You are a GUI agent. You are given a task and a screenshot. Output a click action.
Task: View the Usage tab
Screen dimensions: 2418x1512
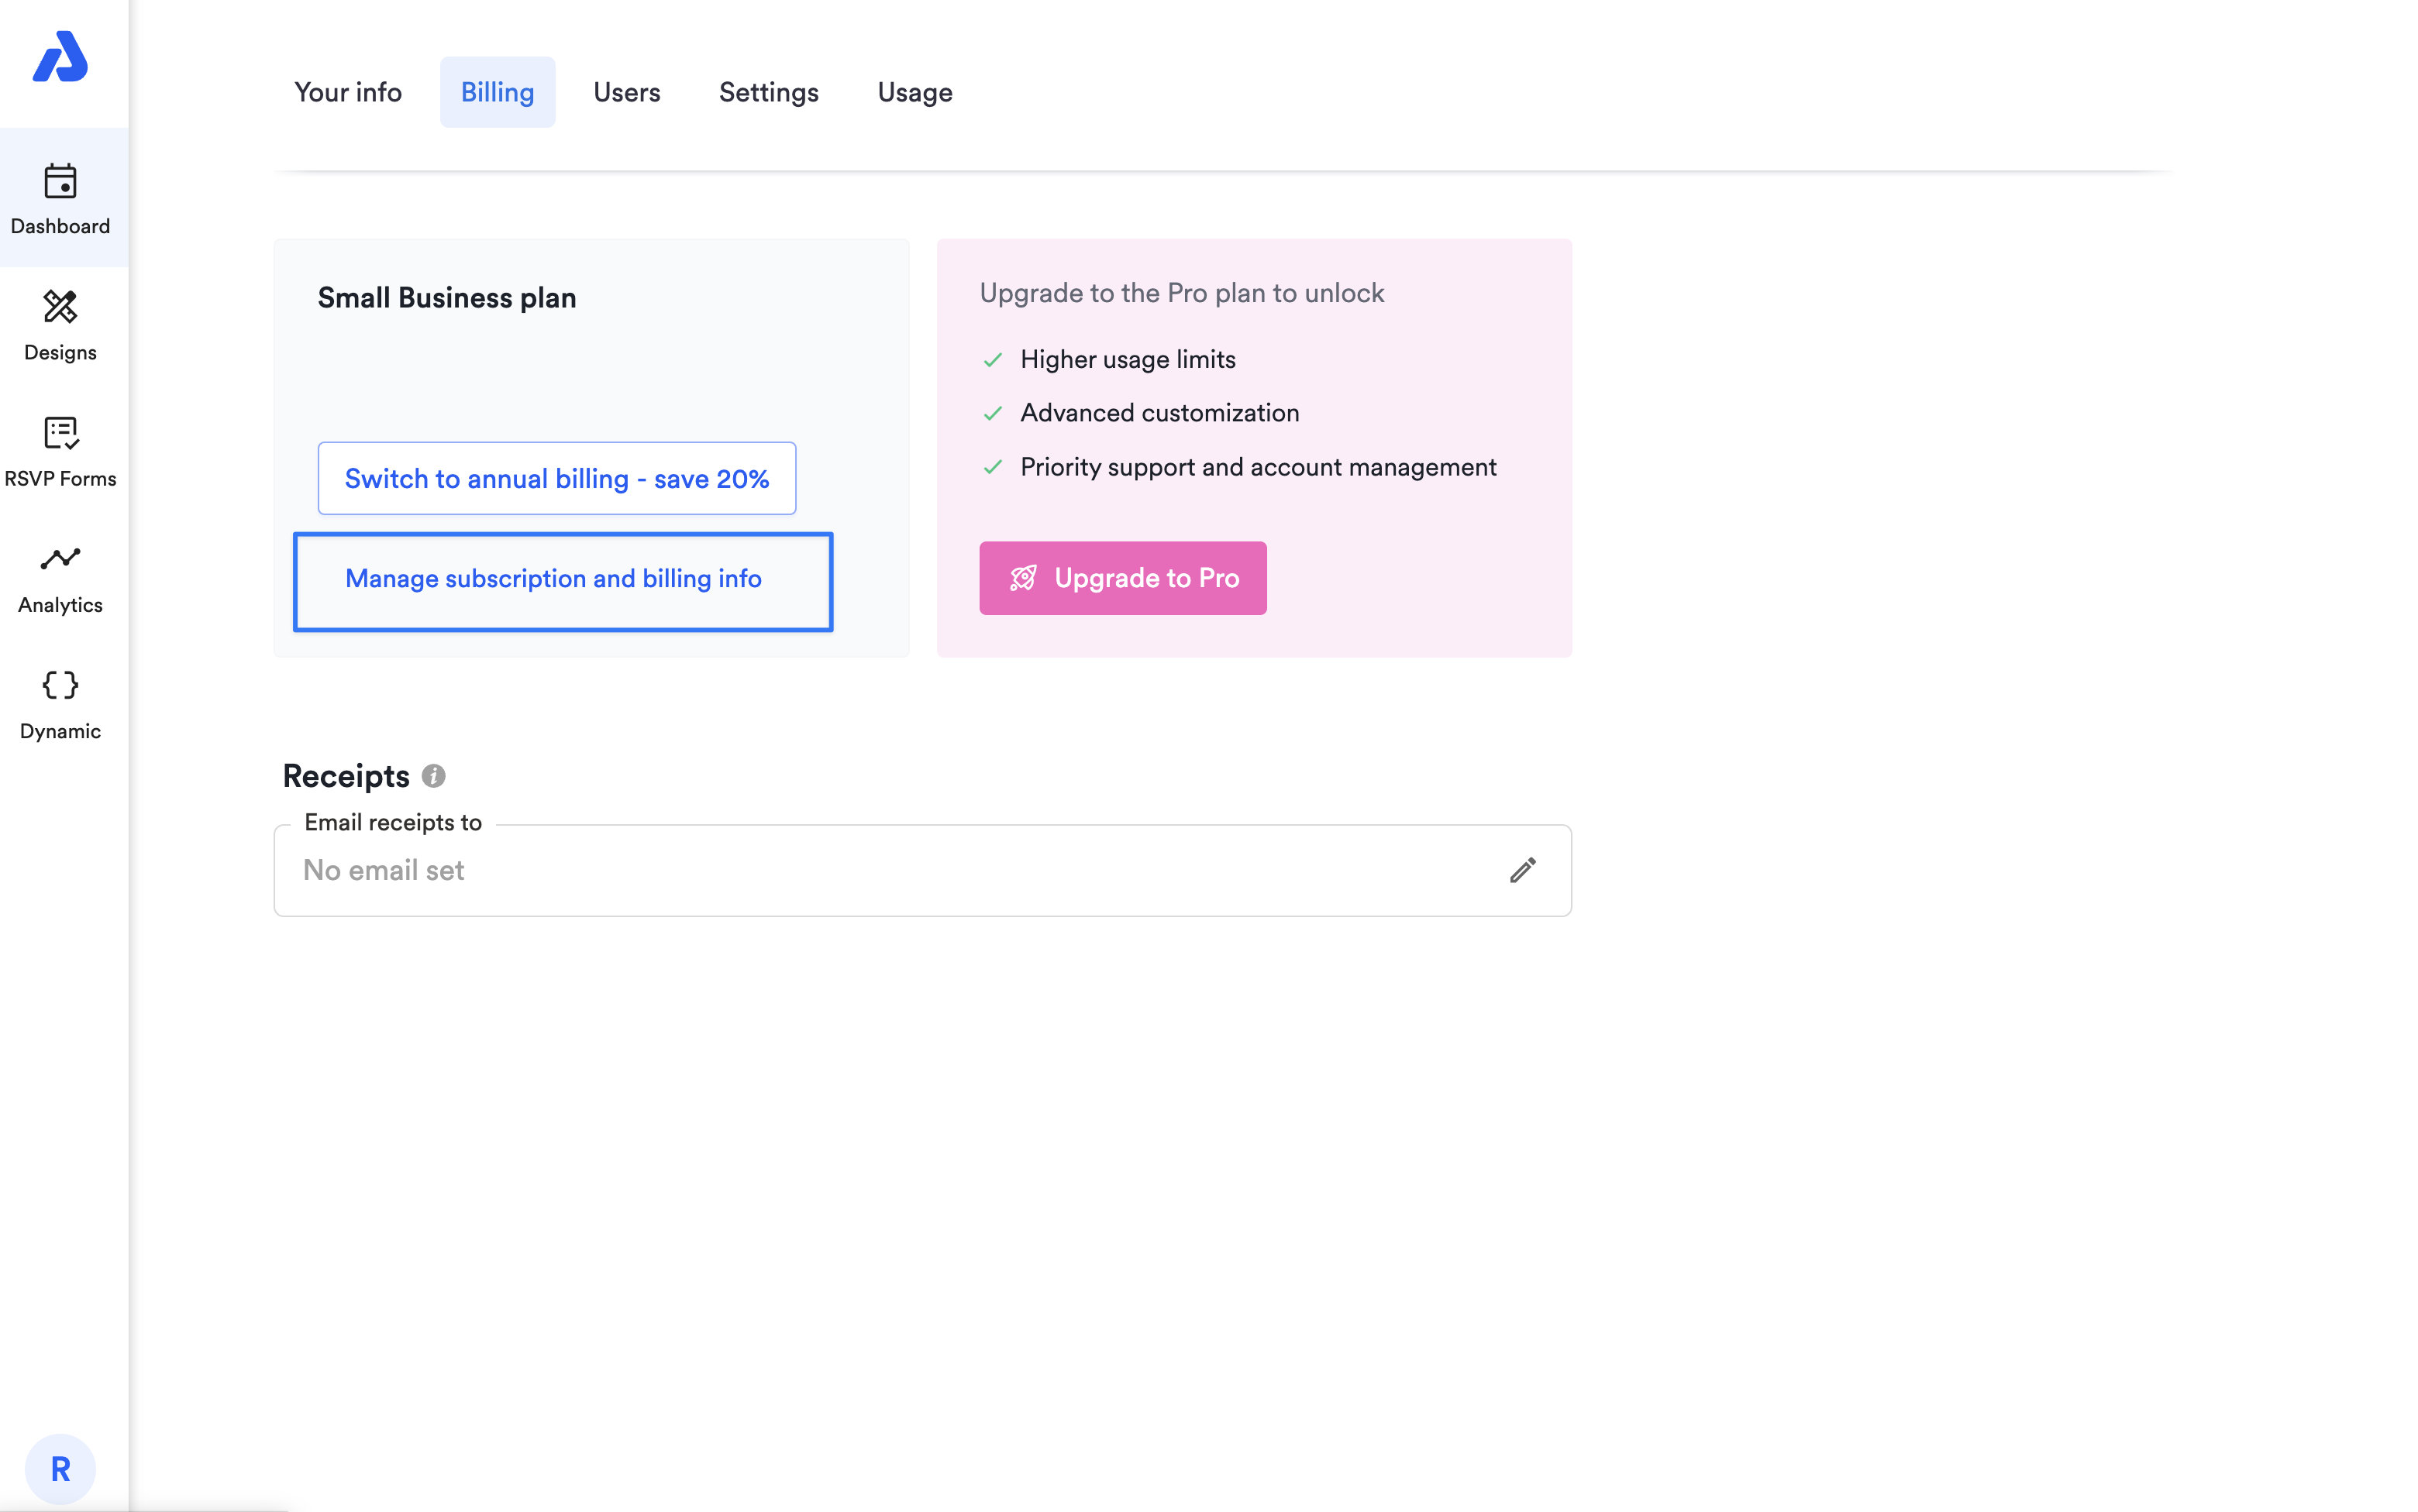point(914,92)
